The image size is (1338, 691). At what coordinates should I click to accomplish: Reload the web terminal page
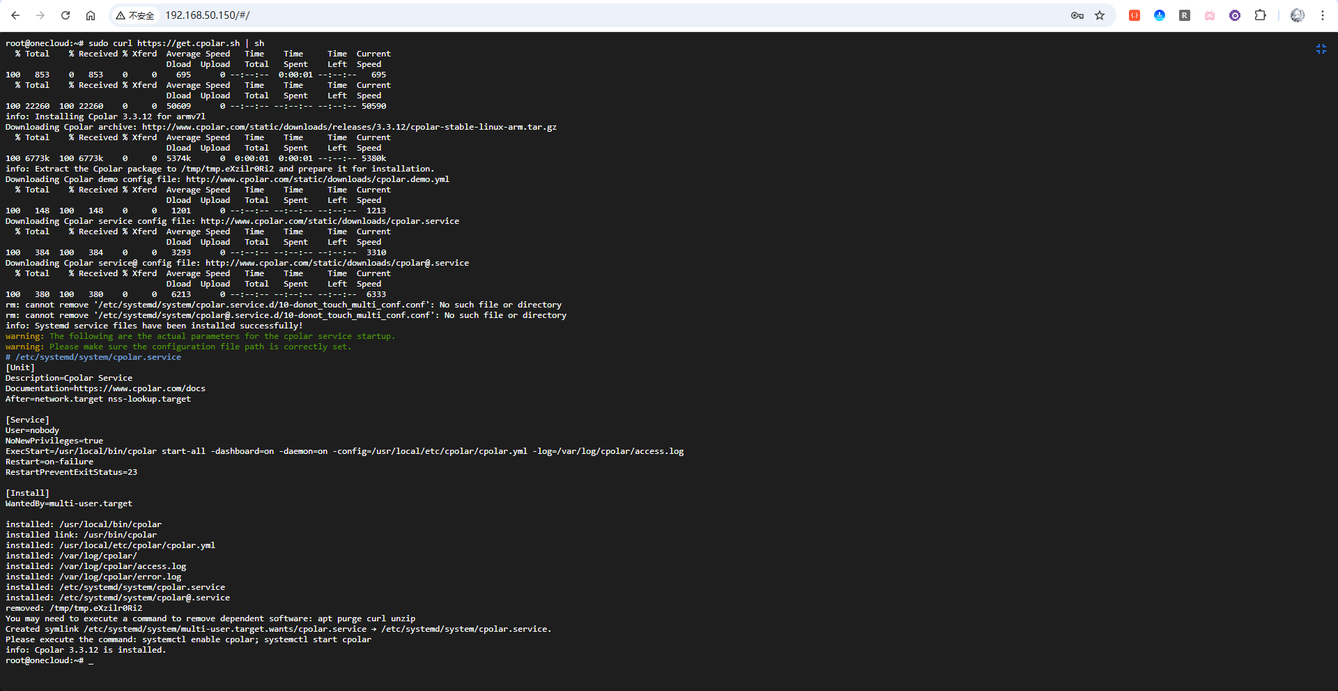pos(66,15)
